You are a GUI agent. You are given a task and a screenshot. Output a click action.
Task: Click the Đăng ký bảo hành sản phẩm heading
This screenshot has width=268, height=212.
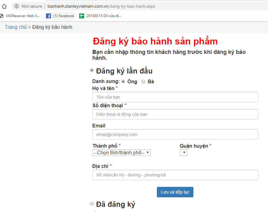tap(155, 41)
